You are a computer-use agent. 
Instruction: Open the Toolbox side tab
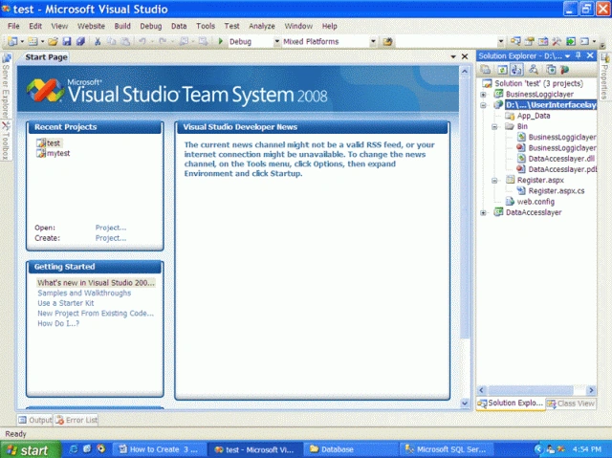[6, 141]
